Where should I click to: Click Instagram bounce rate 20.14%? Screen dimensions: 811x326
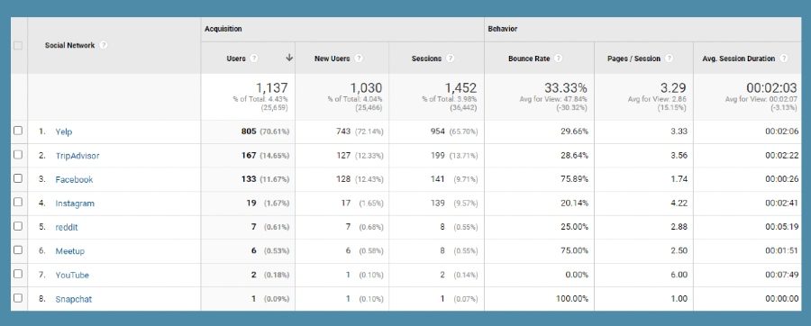click(575, 204)
